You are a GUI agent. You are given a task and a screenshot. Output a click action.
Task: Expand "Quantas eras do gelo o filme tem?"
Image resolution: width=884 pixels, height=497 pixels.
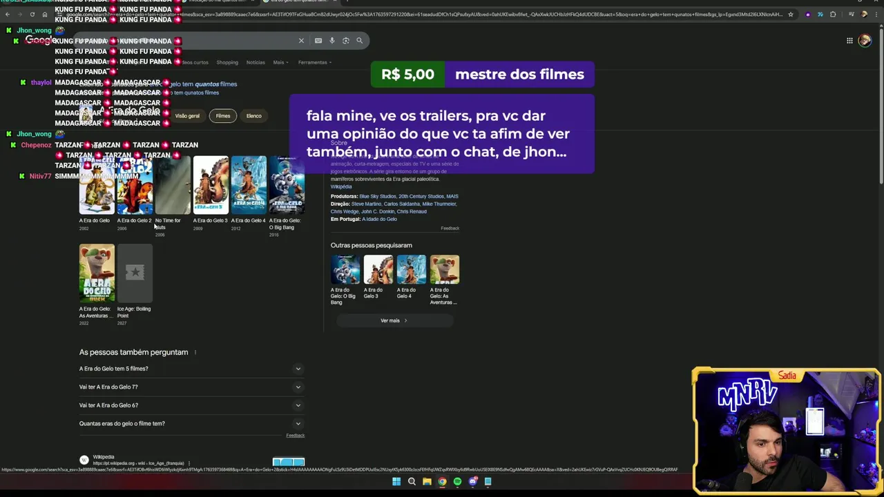click(x=191, y=424)
